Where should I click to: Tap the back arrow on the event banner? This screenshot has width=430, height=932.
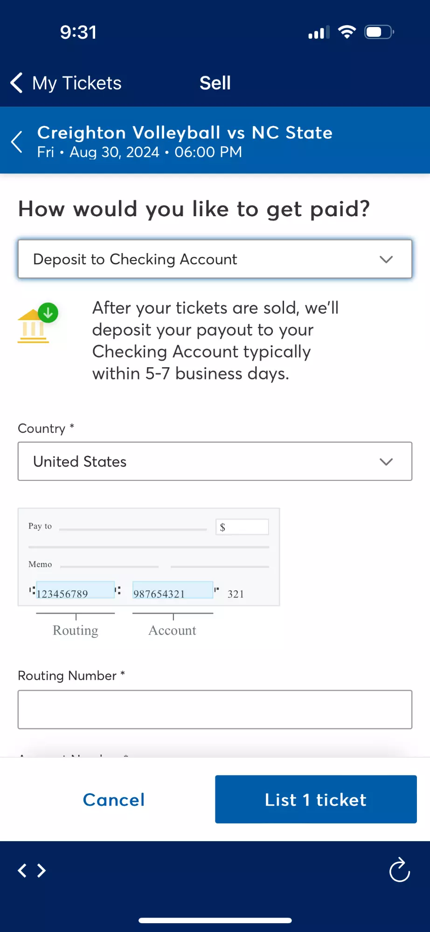17,141
